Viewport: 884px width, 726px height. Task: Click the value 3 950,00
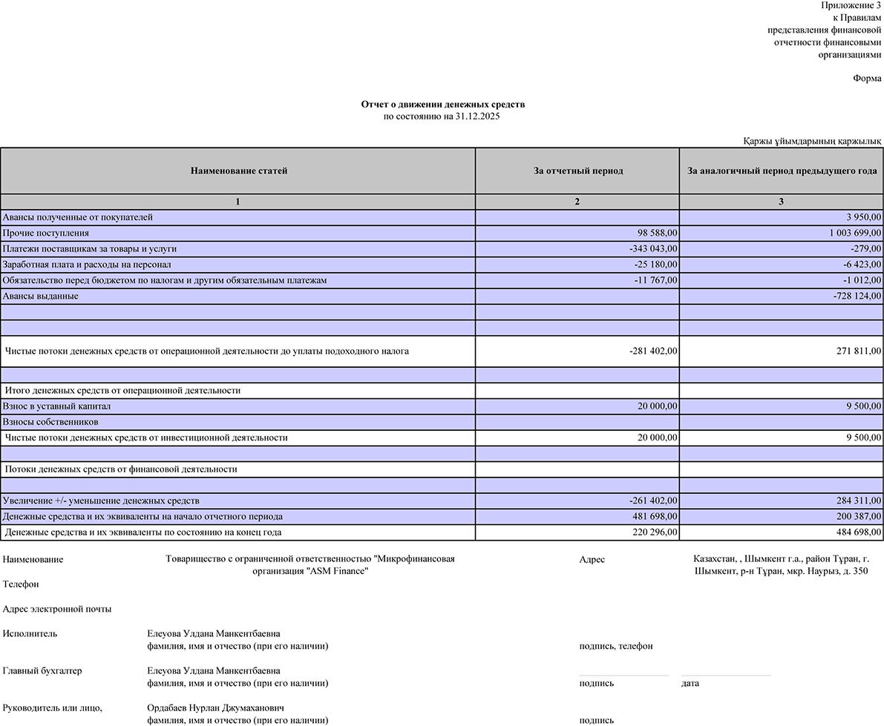(863, 217)
